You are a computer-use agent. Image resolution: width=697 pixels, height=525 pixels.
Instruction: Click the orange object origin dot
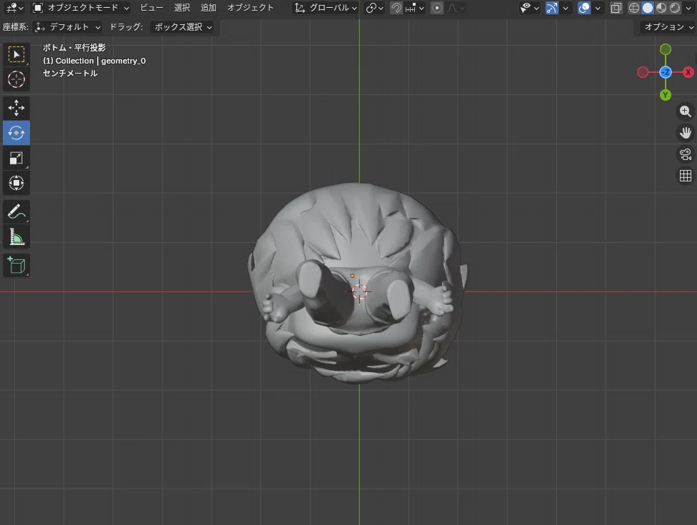(x=352, y=276)
